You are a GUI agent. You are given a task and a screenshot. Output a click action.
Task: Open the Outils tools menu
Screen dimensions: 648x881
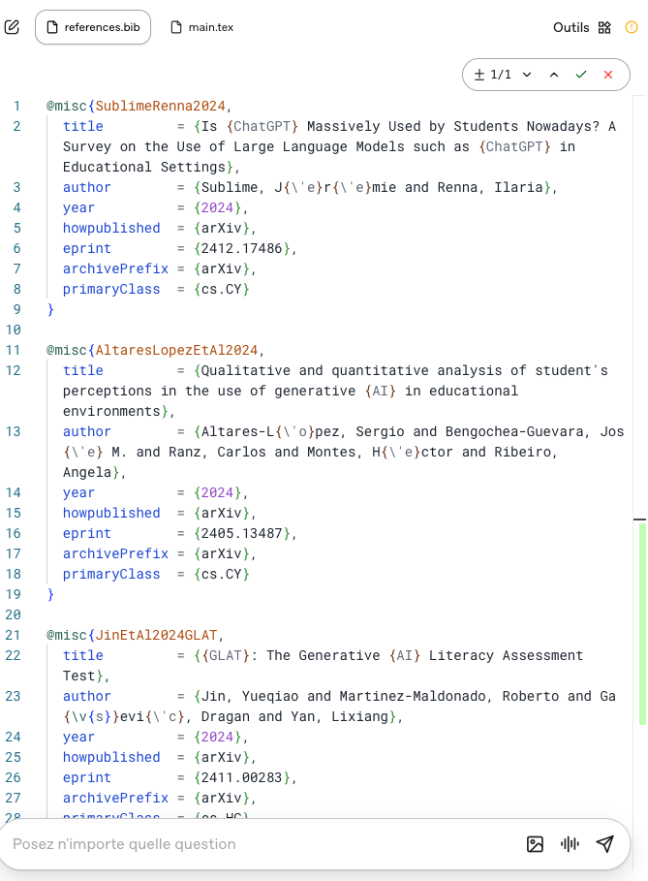coord(581,27)
